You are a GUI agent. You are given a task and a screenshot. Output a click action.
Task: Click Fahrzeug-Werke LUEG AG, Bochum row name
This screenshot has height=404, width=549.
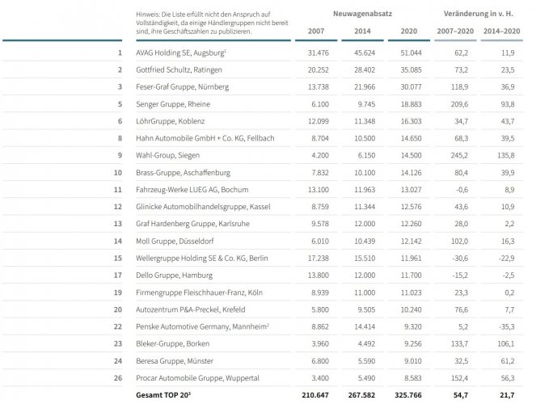[191, 189]
